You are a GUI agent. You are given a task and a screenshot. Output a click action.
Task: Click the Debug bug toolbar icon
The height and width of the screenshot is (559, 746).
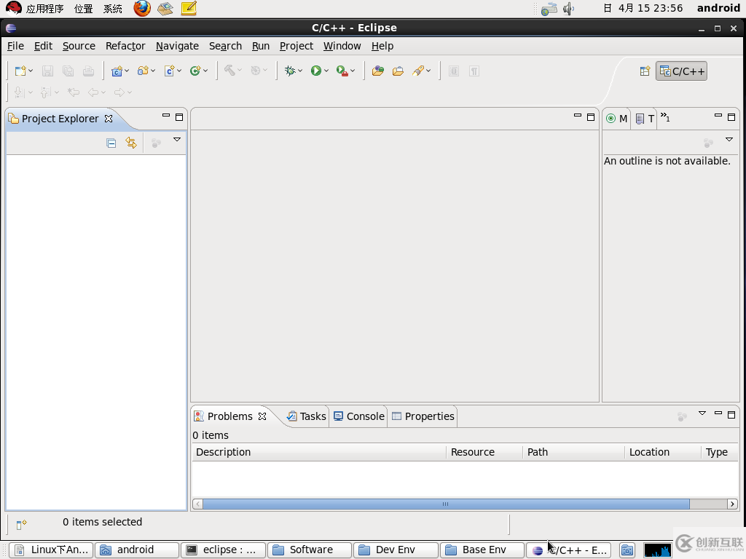[x=290, y=71]
